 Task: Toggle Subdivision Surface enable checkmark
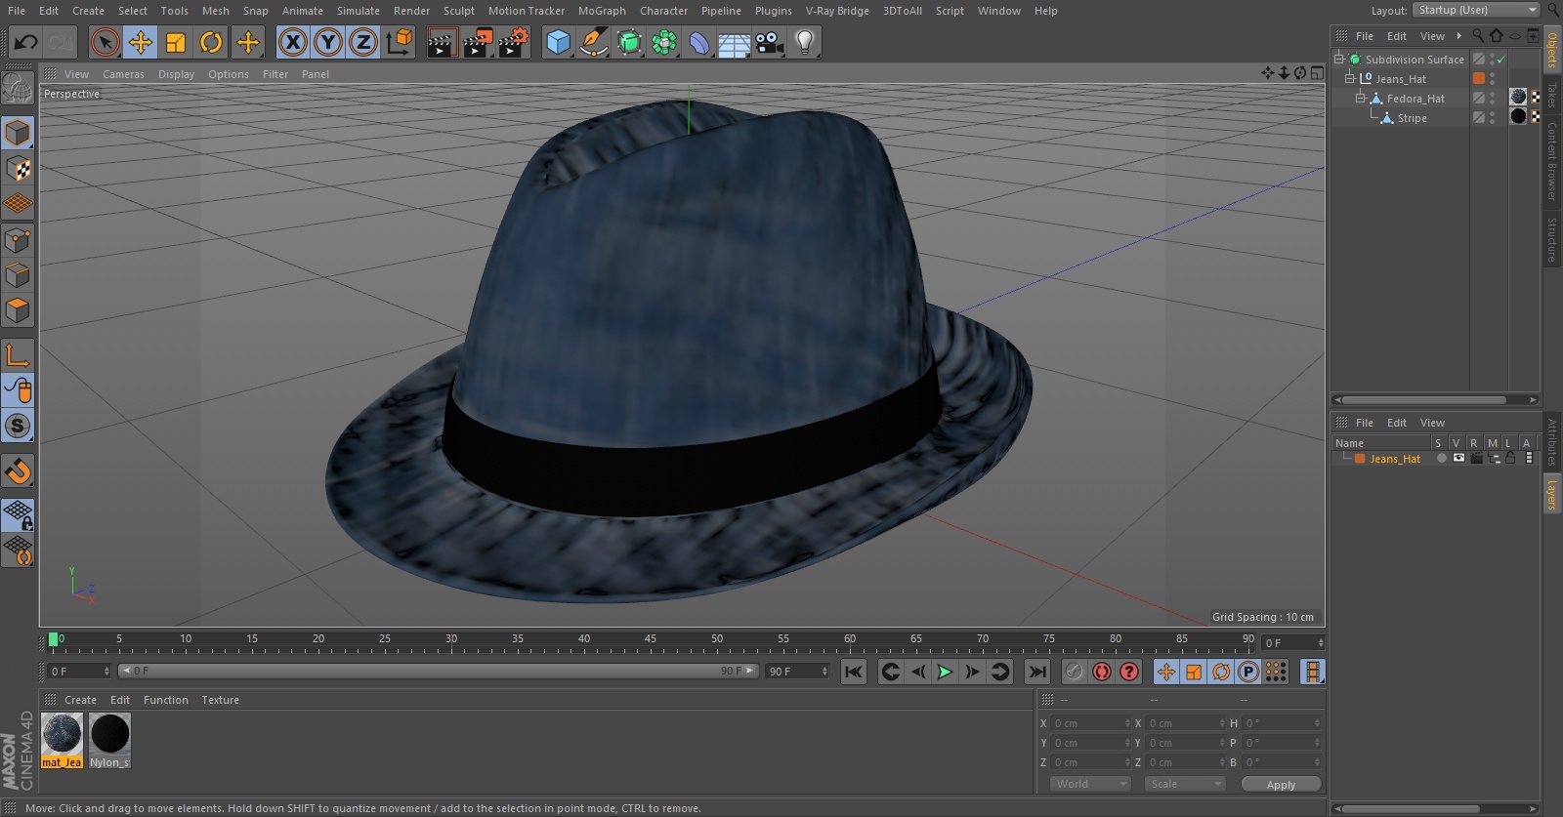pyautogui.click(x=1501, y=60)
